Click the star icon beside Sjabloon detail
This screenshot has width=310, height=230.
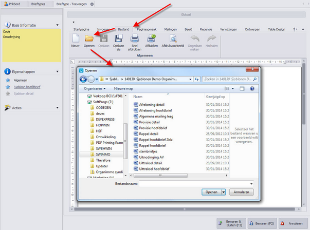coord(8,93)
